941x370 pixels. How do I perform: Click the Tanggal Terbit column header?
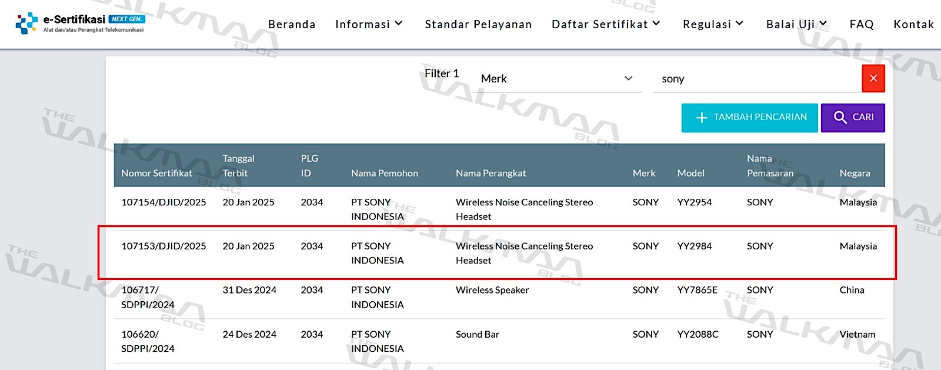click(x=238, y=166)
